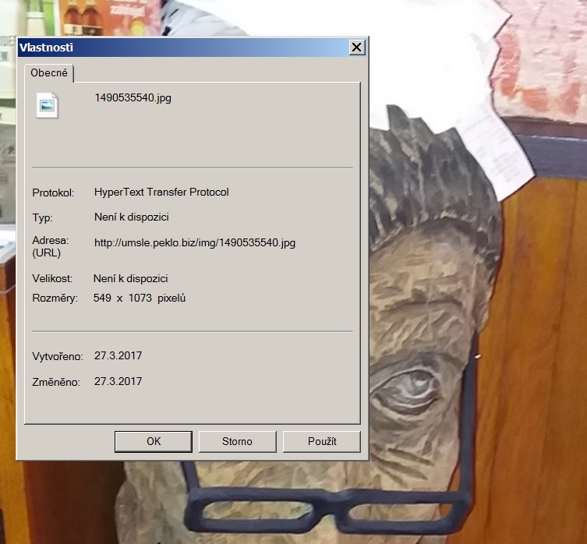587x544 pixels.
Task: Click the Vytvořeno: label
Action: [57, 356]
